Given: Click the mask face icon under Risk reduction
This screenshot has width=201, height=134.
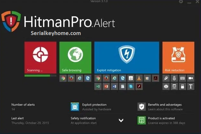Looking at the screenshot, I should [166, 86].
